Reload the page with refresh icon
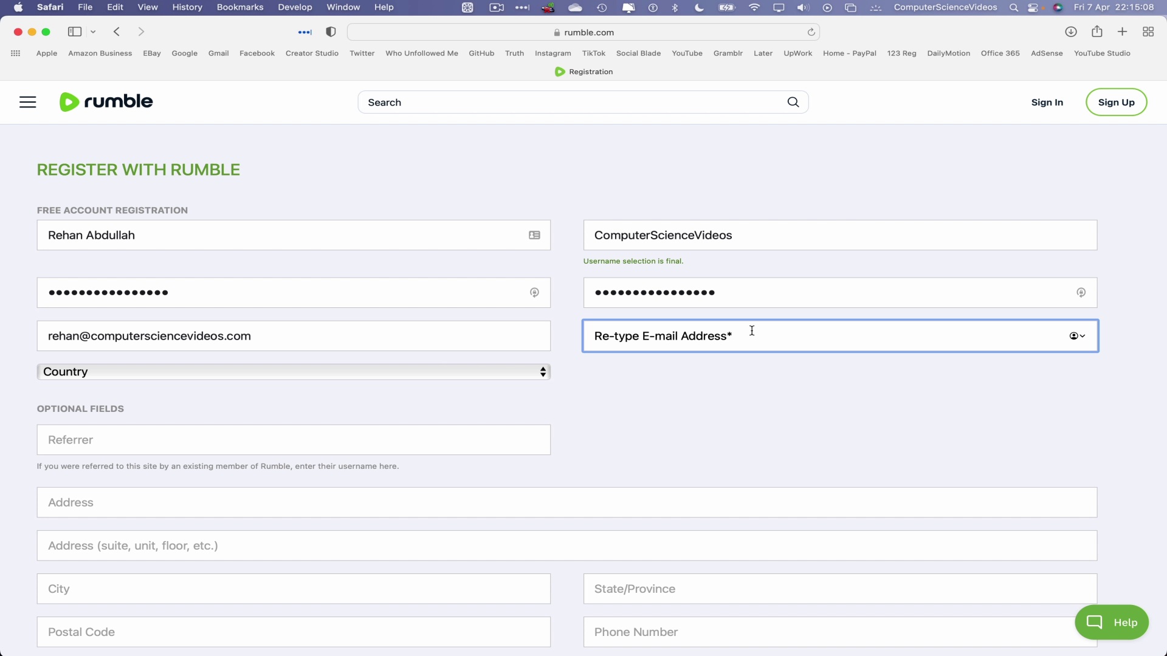Screen dimensions: 1167x656 811,32
